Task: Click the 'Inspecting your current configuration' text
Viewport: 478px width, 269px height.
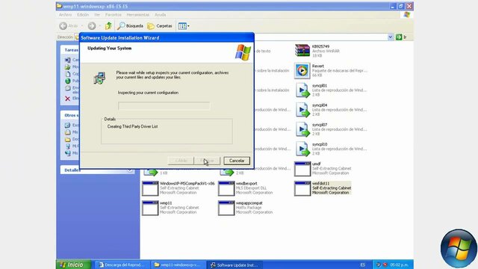Action: click(x=148, y=93)
